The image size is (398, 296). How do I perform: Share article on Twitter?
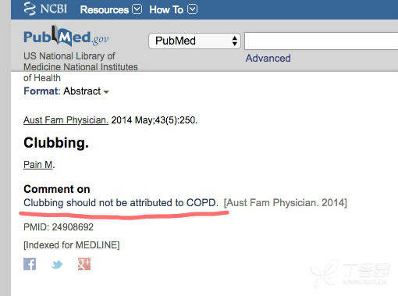click(57, 265)
